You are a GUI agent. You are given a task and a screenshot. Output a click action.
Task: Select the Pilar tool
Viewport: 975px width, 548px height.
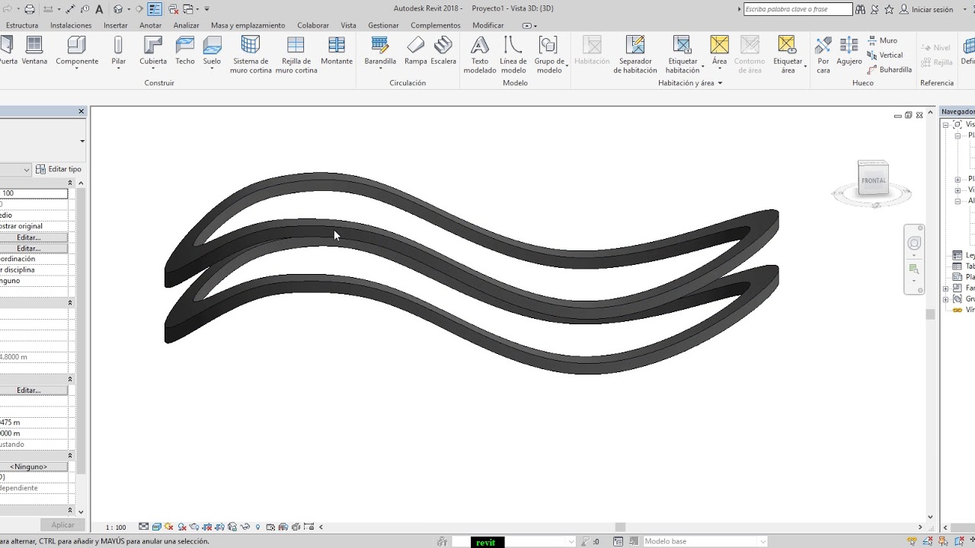pyautogui.click(x=119, y=51)
